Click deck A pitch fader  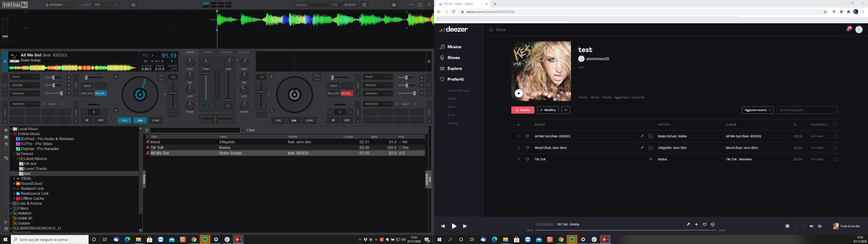tap(173, 93)
